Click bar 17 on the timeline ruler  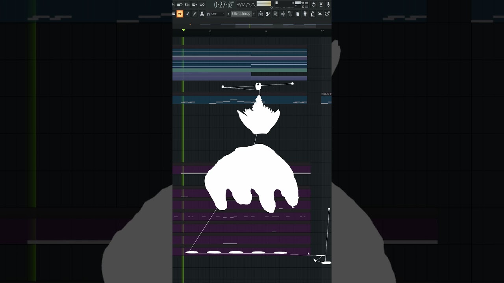click(x=322, y=31)
